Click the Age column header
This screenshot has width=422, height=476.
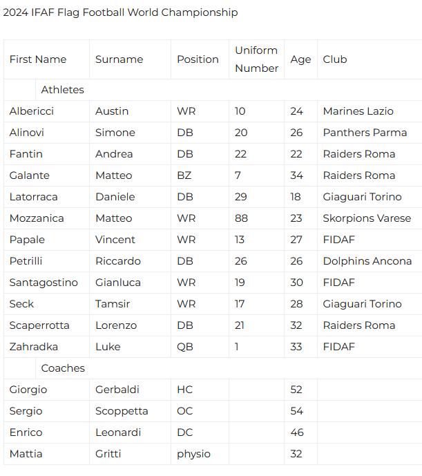[300, 59]
